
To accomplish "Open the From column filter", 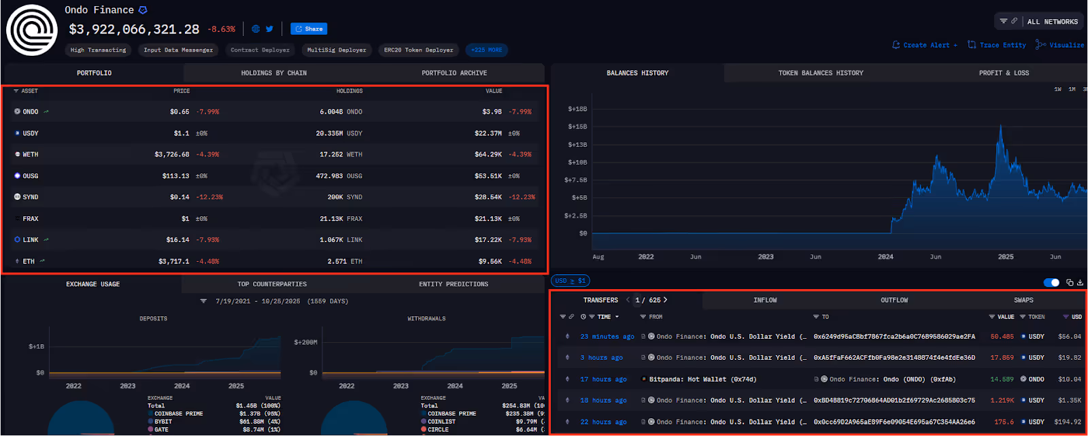I will 643,317.
